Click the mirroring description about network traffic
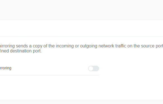 click(81, 48)
